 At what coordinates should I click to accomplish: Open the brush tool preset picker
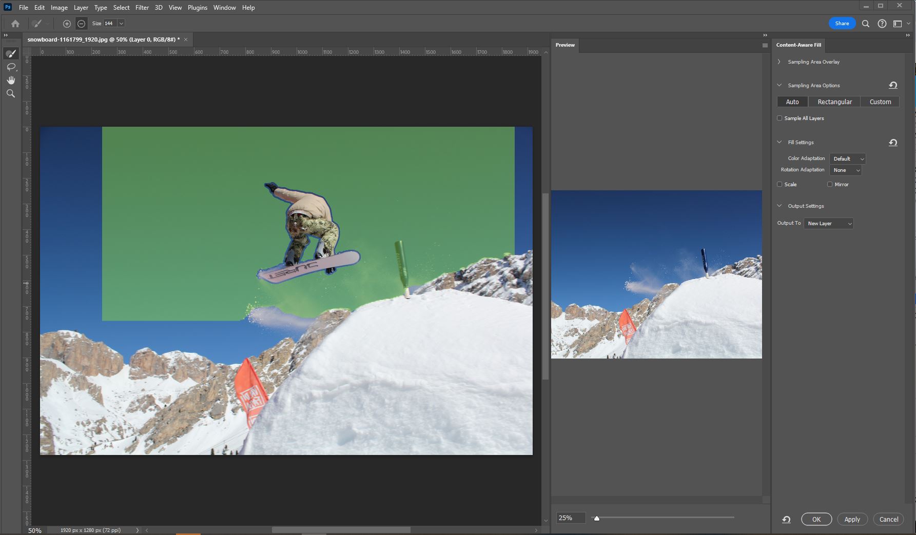tap(40, 24)
